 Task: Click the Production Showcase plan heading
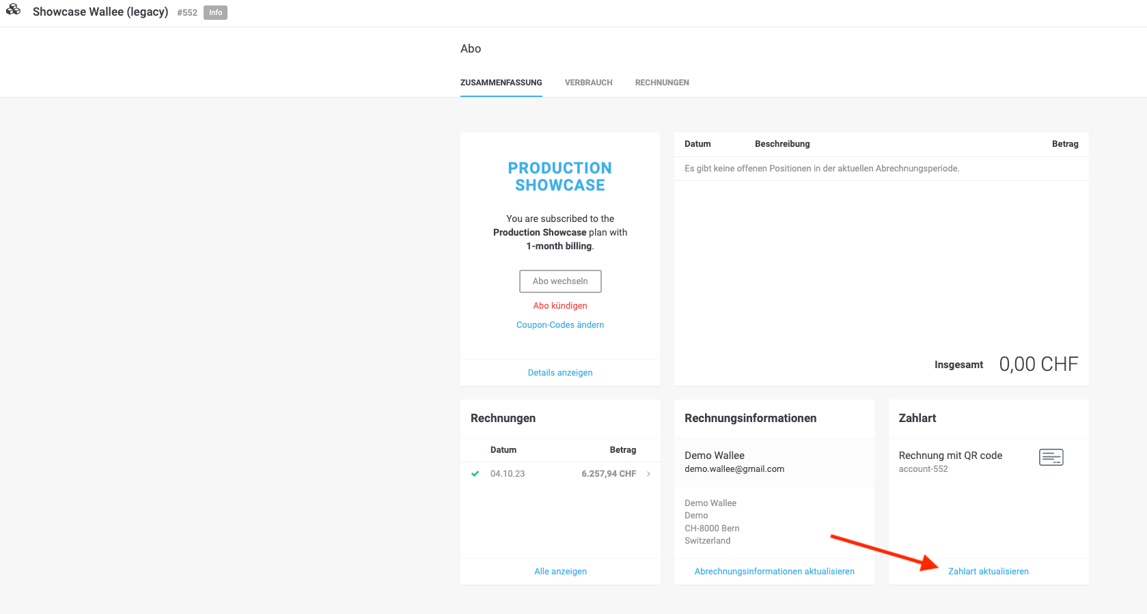(x=560, y=176)
